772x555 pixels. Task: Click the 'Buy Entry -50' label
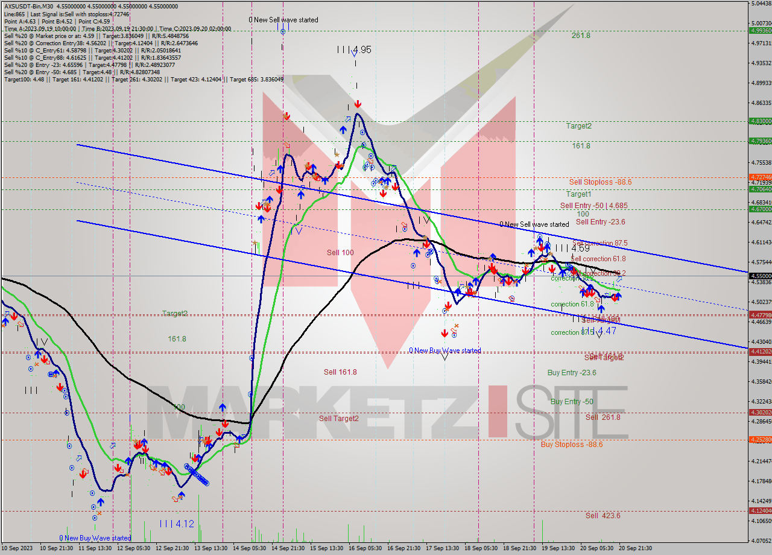pos(572,402)
